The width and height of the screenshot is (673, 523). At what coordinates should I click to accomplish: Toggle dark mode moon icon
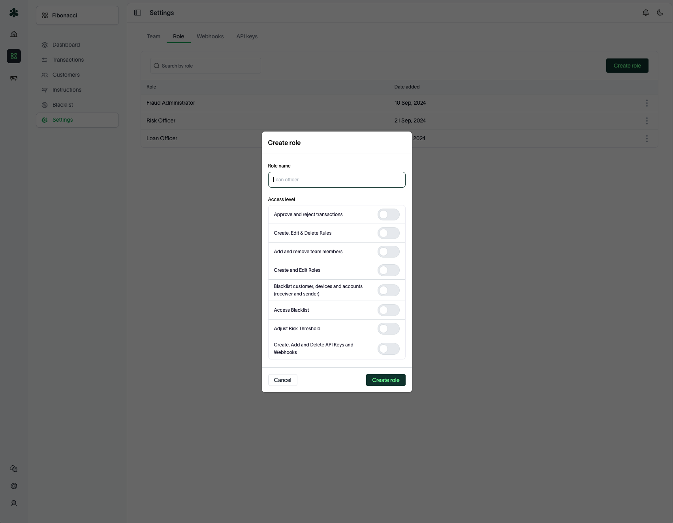pyautogui.click(x=660, y=13)
